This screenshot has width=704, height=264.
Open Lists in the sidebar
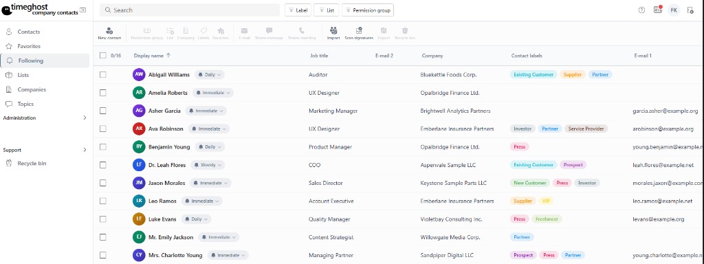45,75
